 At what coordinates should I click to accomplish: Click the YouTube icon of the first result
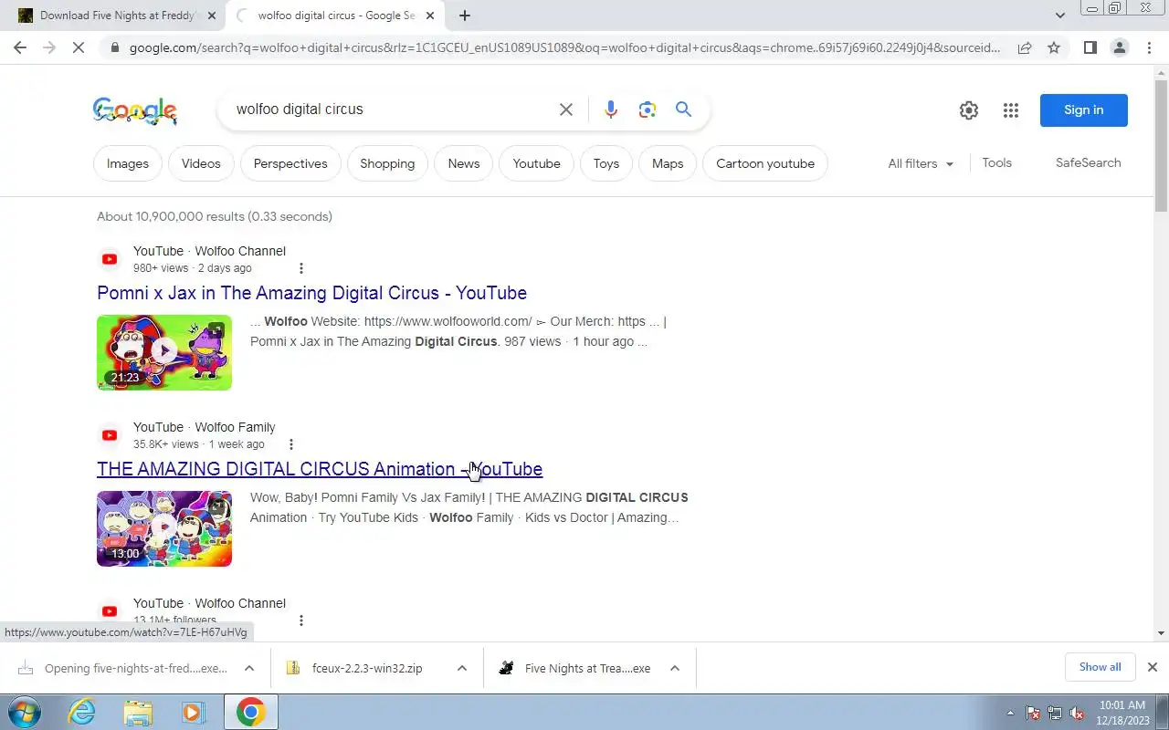click(x=110, y=259)
